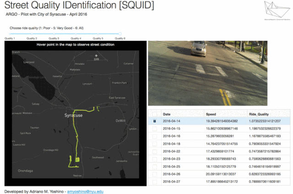This screenshot has width=293, height=194.
Task: Set ride quality slider to Quality 1
Action: (10, 34)
